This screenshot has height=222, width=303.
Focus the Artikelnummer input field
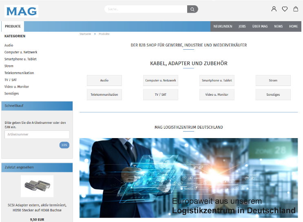37,134
